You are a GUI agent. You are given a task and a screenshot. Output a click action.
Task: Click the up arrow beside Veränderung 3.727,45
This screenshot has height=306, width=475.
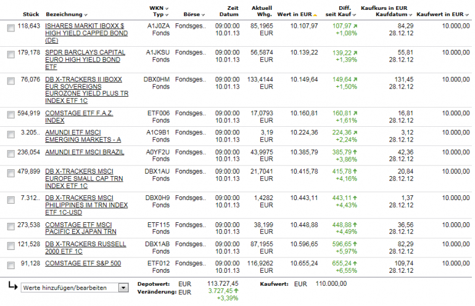(236, 291)
